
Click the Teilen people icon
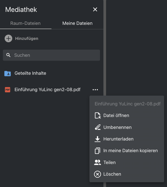(x=98, y=162)
